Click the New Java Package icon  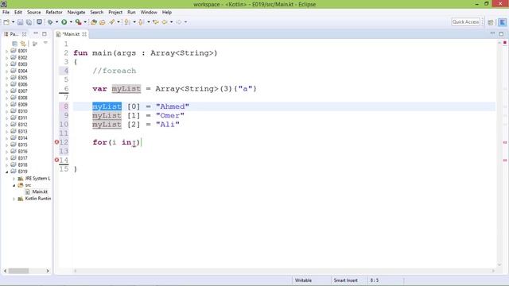tap(94, 22)
